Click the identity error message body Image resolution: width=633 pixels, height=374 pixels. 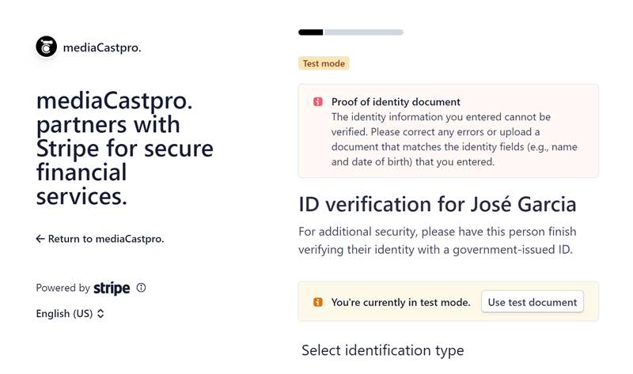(x=454, y=139)
